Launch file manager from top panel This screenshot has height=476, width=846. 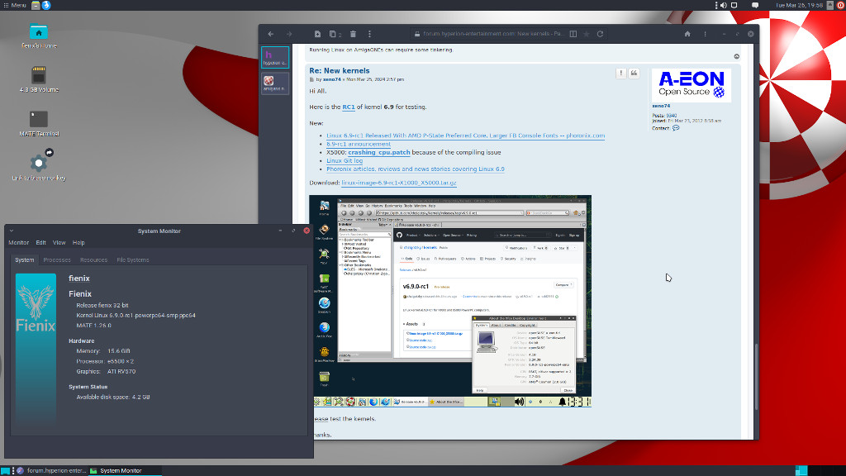[36, 5]
